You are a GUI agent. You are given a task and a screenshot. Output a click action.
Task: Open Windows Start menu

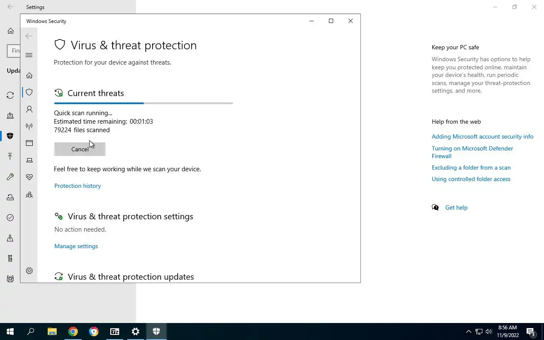pyautogui.click(x=10, y=331)
